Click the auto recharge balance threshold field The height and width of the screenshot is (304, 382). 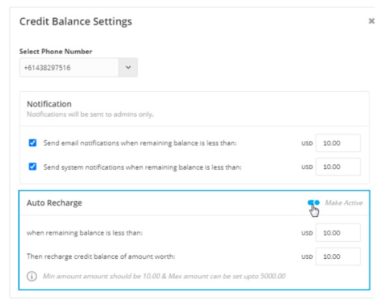coord(338,233)
